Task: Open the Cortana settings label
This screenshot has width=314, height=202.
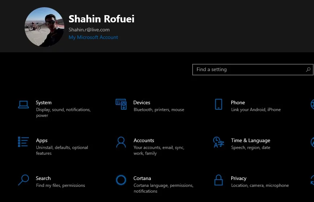Action: [142, 178]
